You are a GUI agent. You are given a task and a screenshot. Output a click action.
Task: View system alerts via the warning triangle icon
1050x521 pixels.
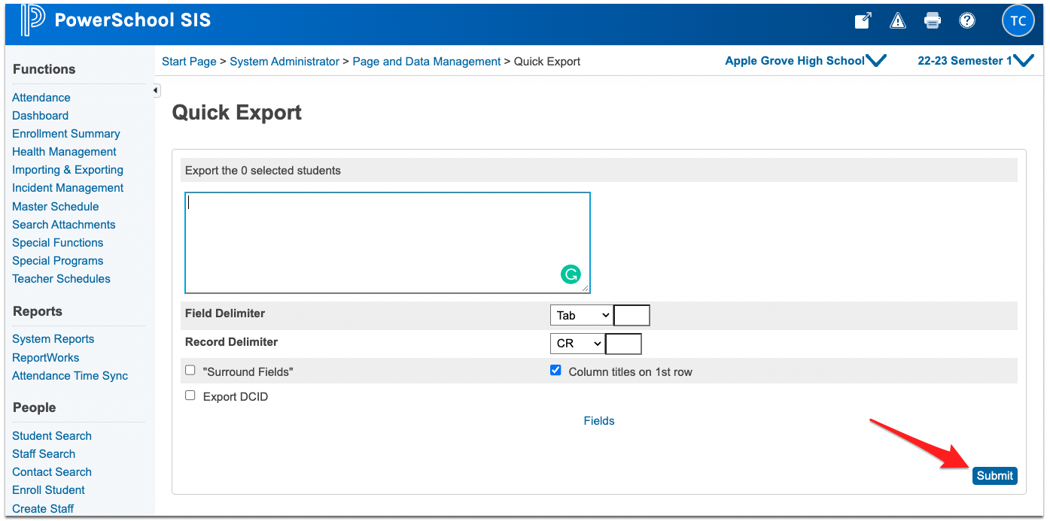click(897, 20)
